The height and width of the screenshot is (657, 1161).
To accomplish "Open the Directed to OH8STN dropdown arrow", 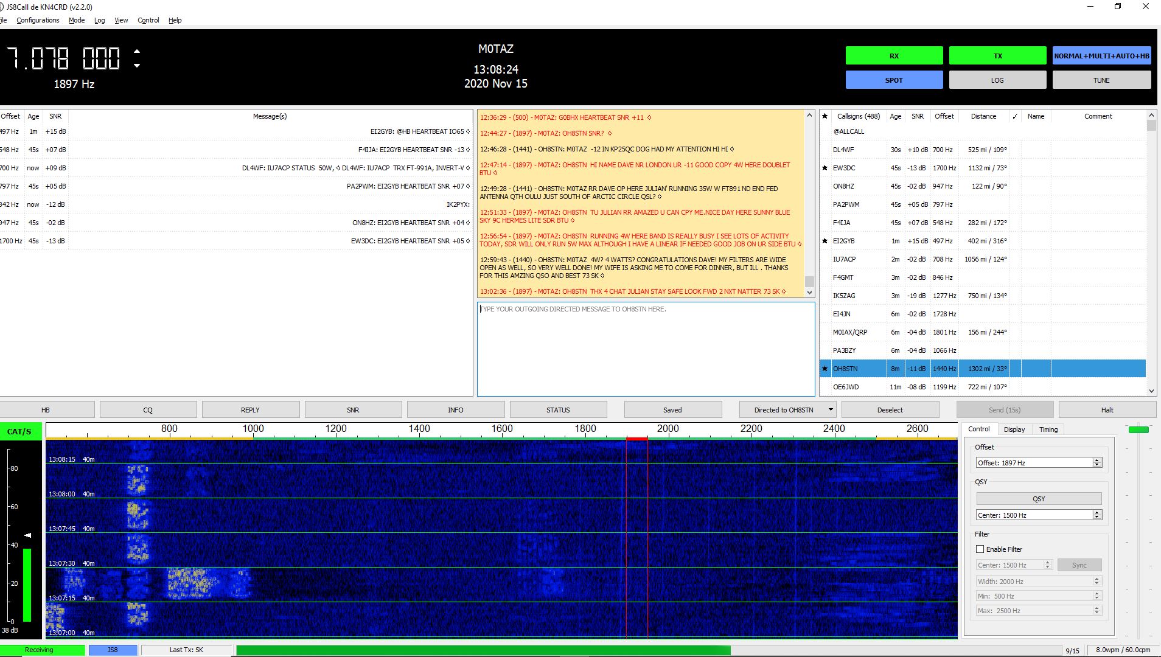I will point(831,410).
